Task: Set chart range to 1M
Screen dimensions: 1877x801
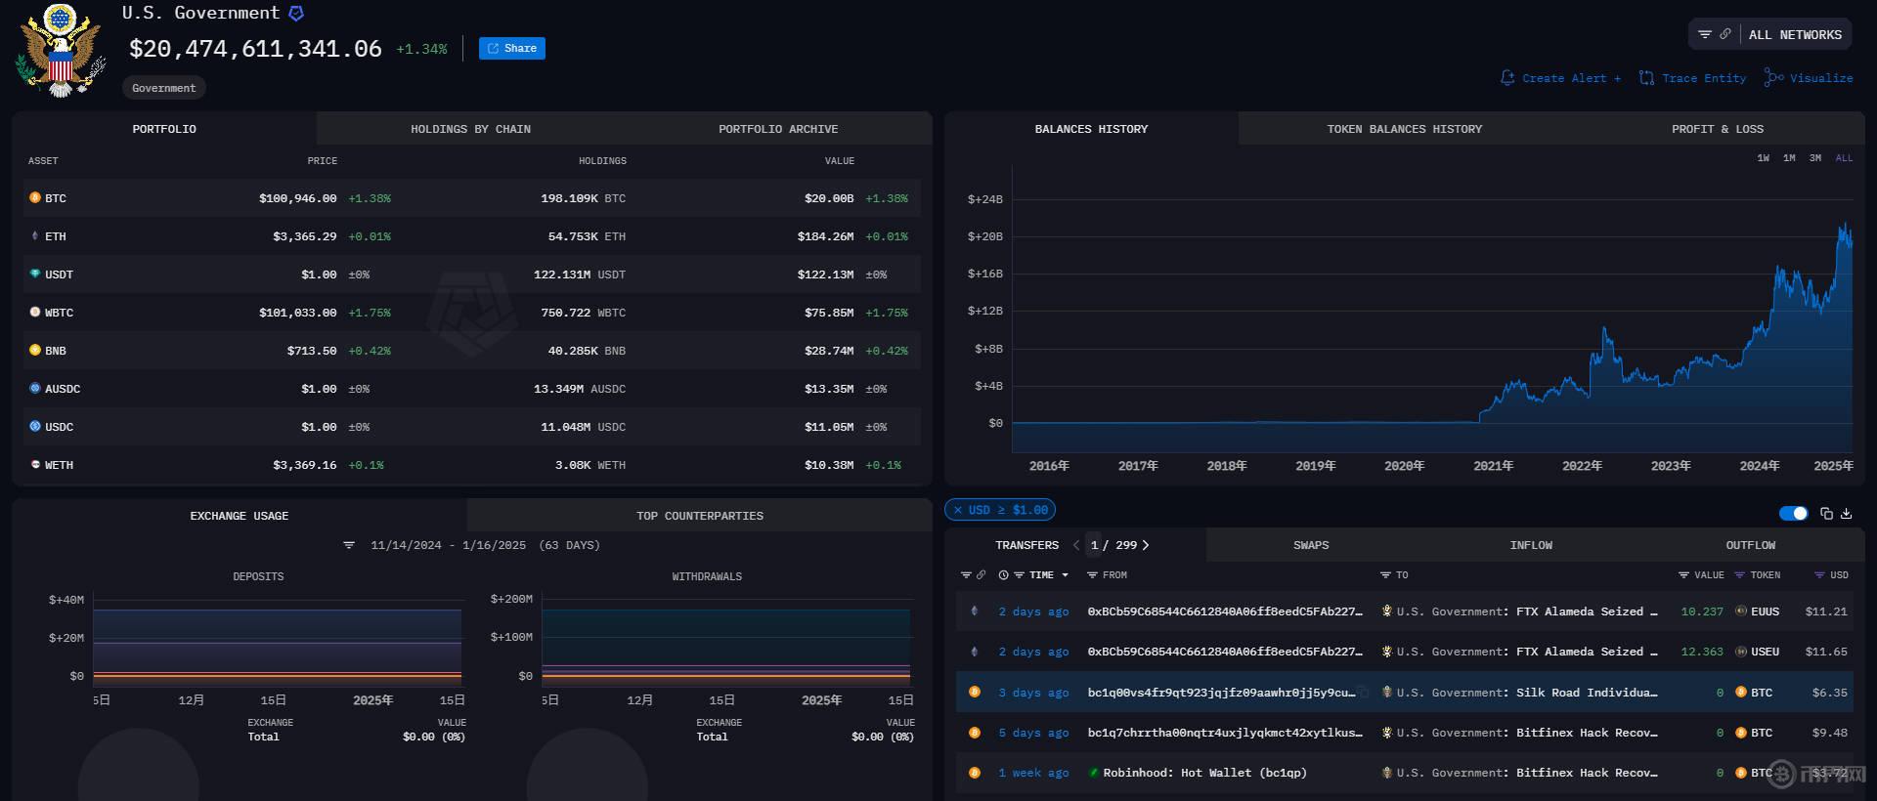Action: pyautogui.click(x=1789, y=158)
